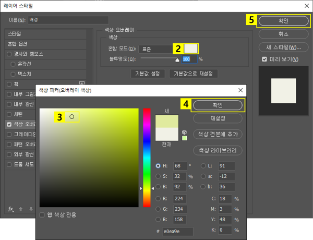Select the G green radio button
Viewport: 313px width, 240px height.
158,209
